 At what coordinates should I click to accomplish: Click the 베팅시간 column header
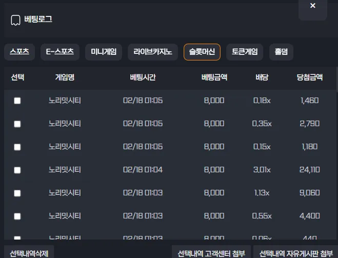(143, 77)
